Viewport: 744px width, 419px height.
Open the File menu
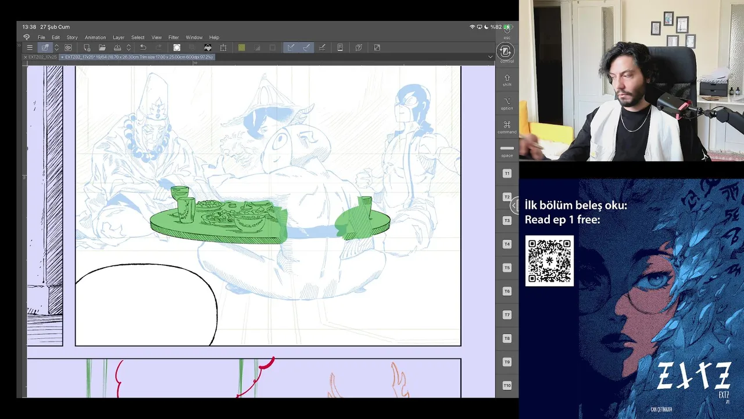click(41, 37)
